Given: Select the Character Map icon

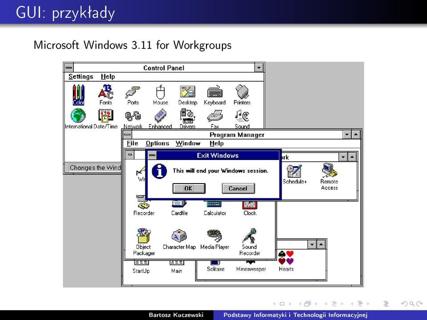Looking at the screenshot, I should pos(179,239).
